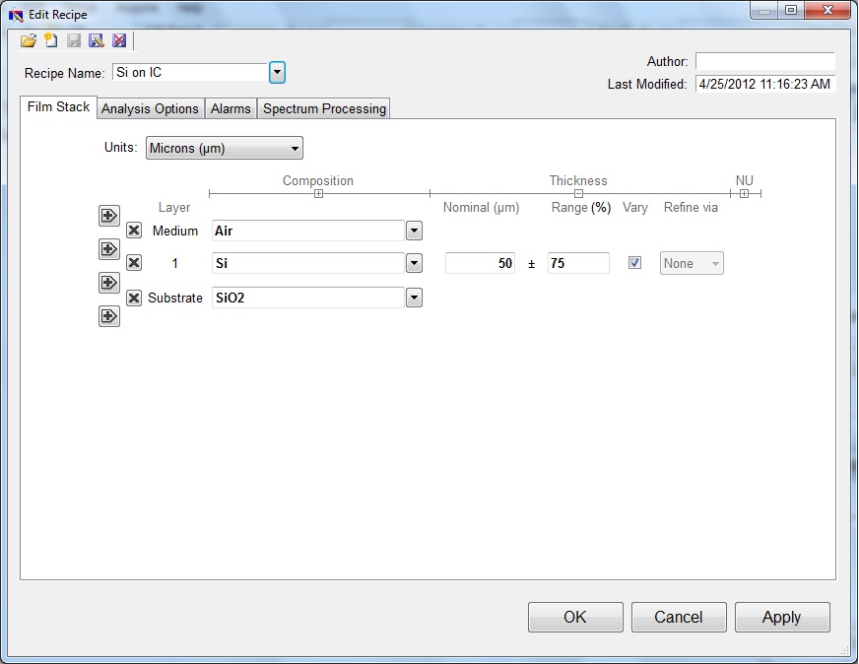The height and width of the screenshot is (664, 859).
Task: Click the Apply button
Action: coord(782,618)
